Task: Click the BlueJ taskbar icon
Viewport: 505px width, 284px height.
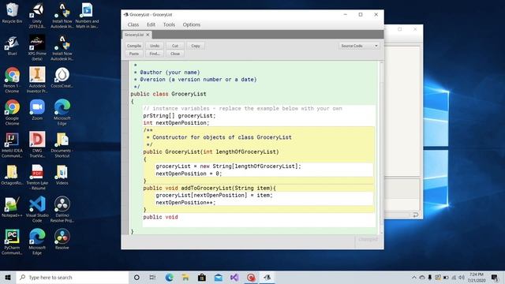Action: (267, 277)
